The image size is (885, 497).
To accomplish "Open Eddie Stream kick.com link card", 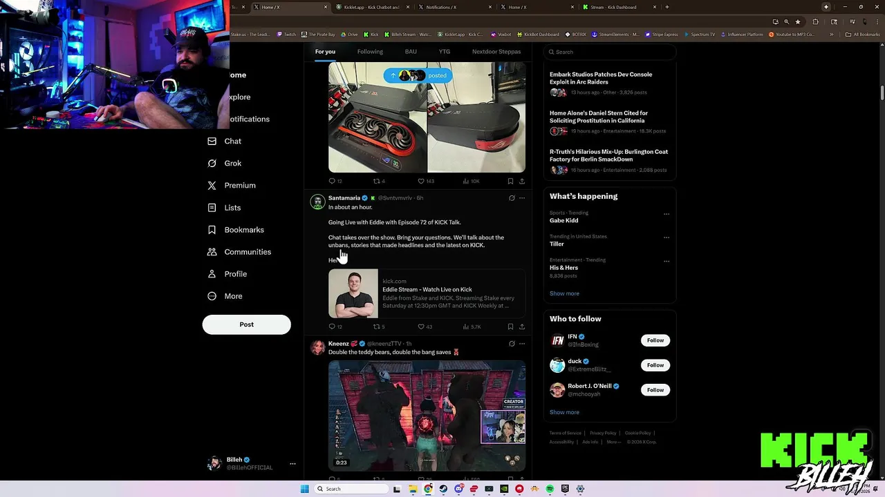I will [x=427, y=294].
